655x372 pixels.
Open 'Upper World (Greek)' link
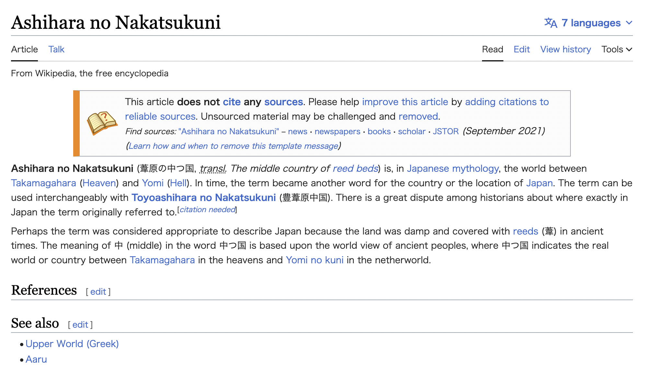point(72,344)
